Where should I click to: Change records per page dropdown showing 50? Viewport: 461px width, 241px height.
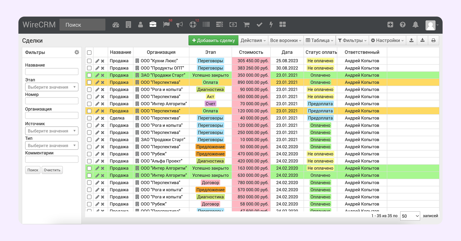410,216
